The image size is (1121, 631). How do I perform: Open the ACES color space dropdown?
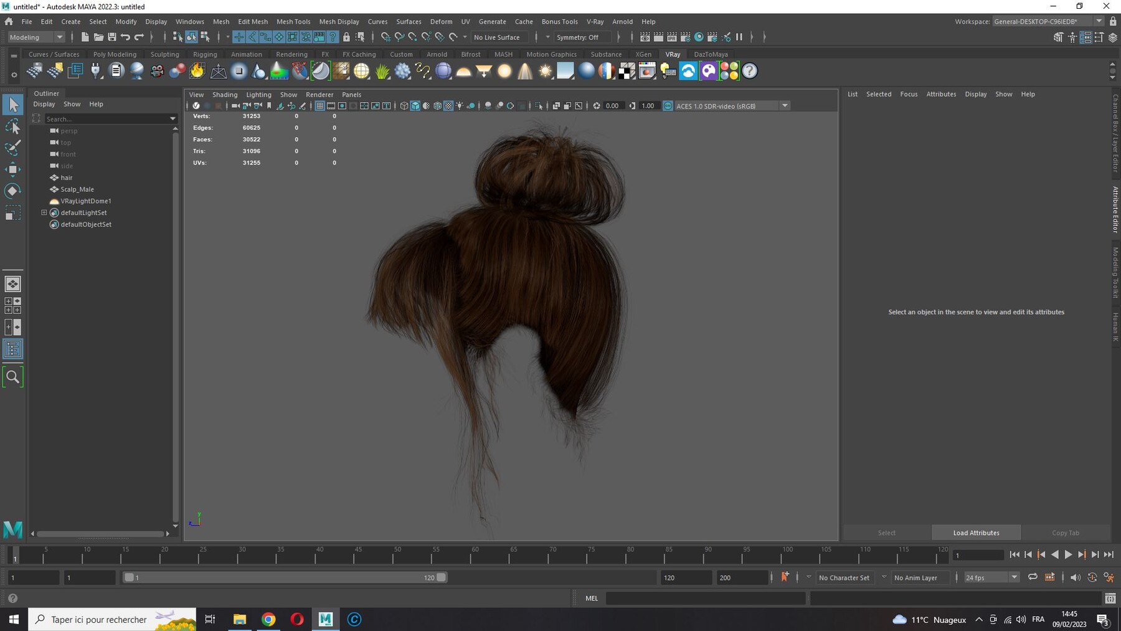[x=785, y=106]
